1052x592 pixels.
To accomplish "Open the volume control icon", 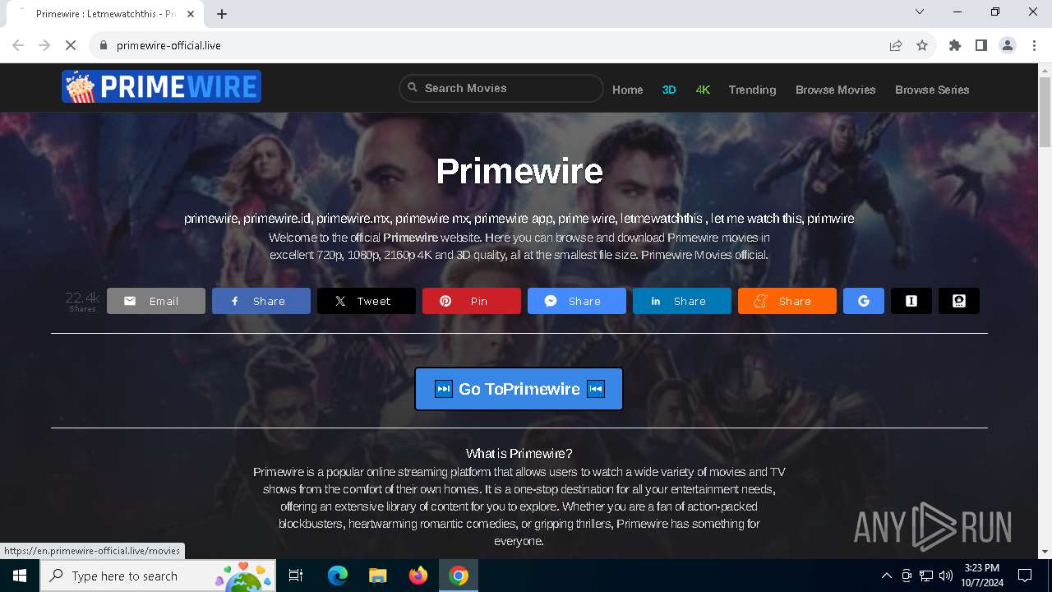I will tap(946, 576).
